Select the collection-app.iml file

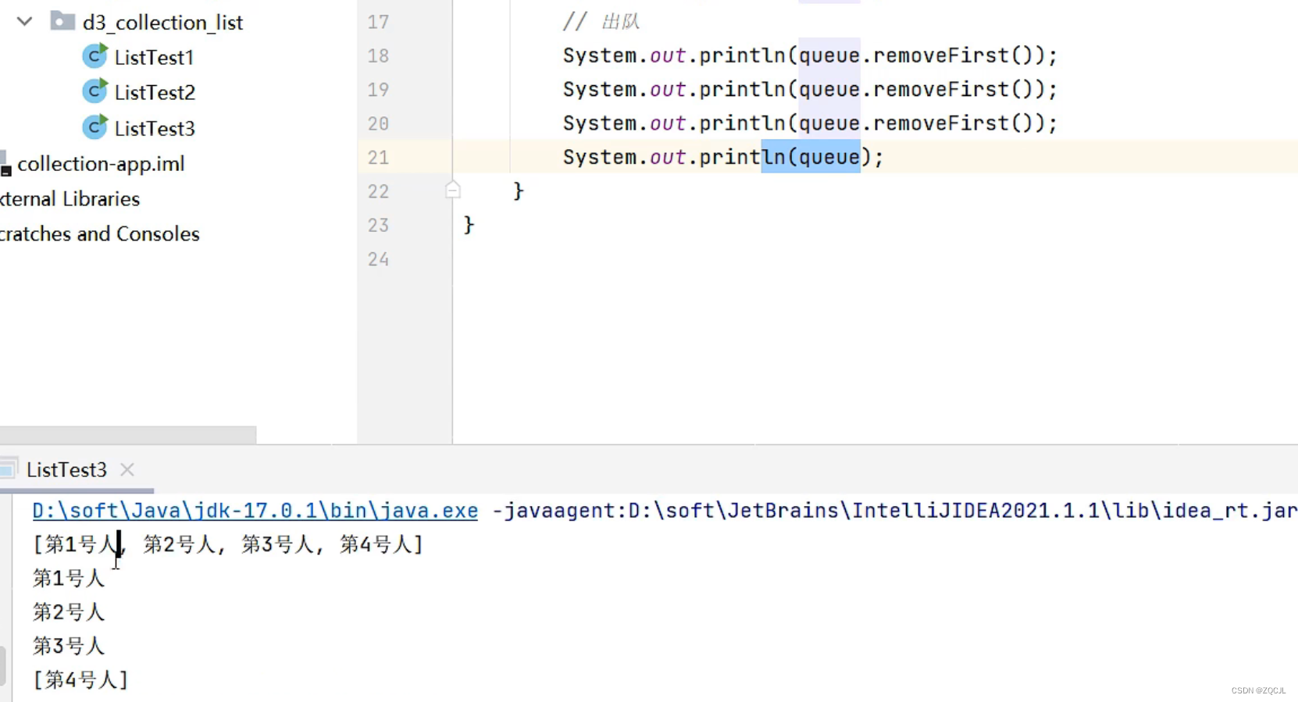(101, 163)
